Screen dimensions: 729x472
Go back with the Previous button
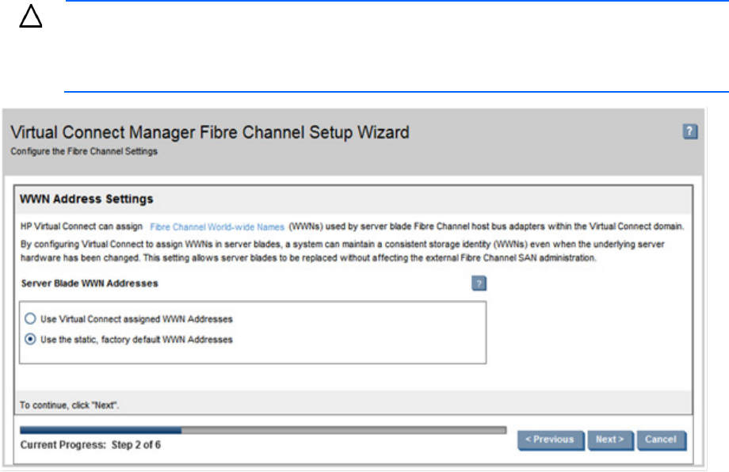point(551,440)
